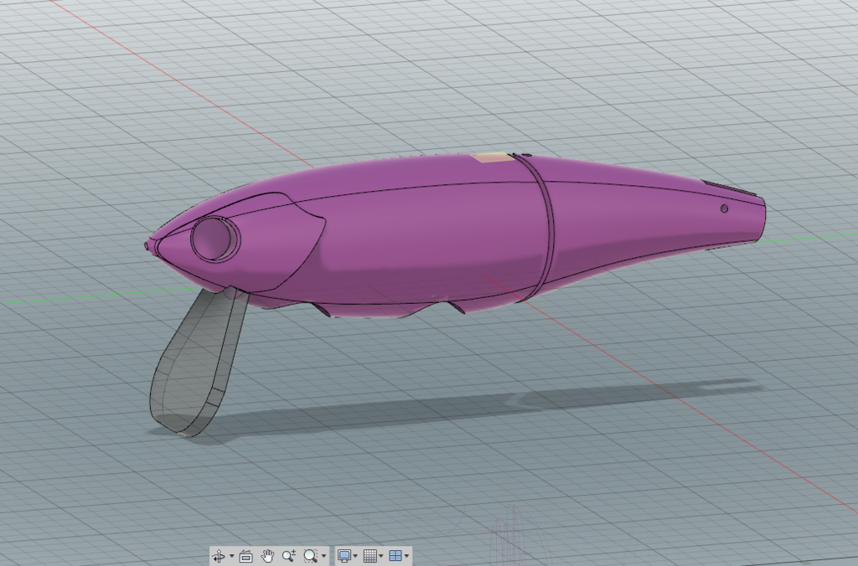Click the small hole near lure tail
This screenshot has width=858, height=566.
(x=724, y=208)
